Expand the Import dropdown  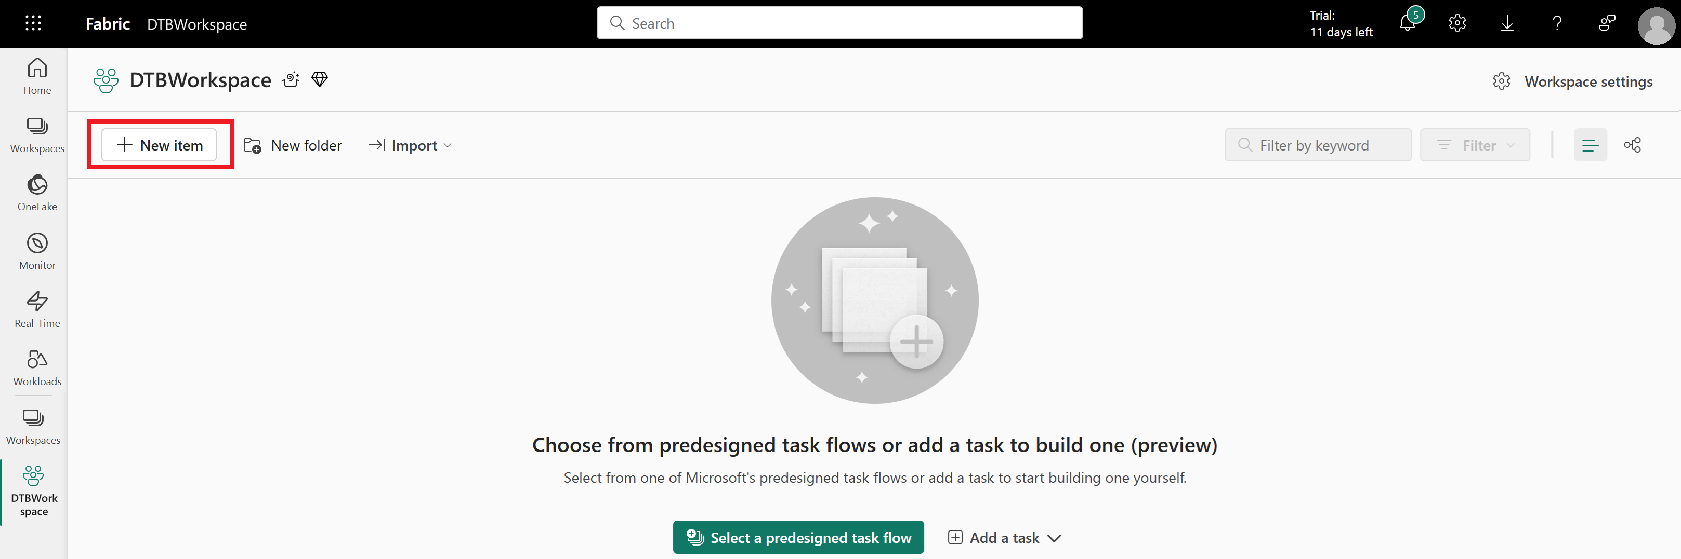point(410,145)
